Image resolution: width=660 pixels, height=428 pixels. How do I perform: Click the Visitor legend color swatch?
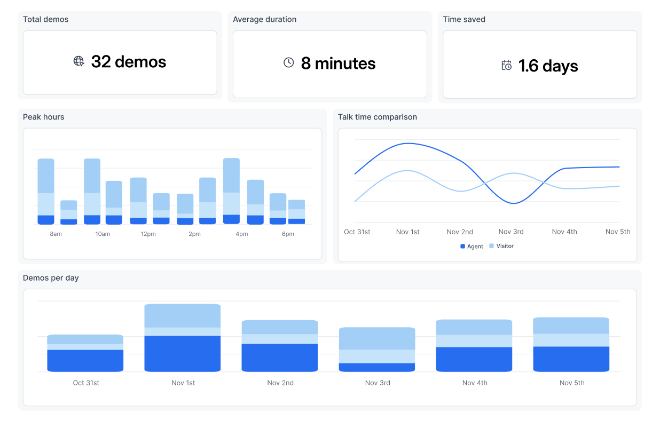[x=491, y=246]
